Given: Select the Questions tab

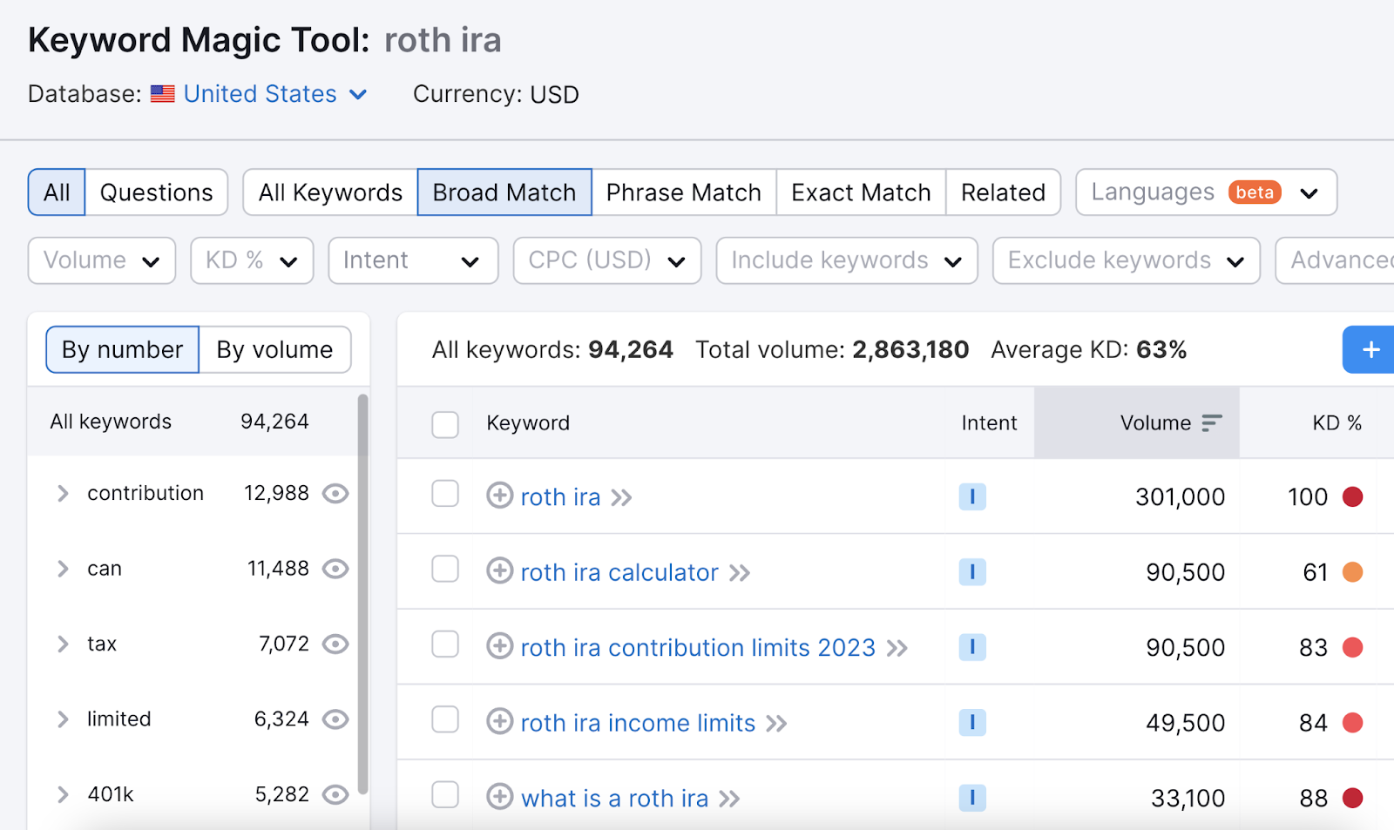Looking at the screenshot, I should (156, 192).
